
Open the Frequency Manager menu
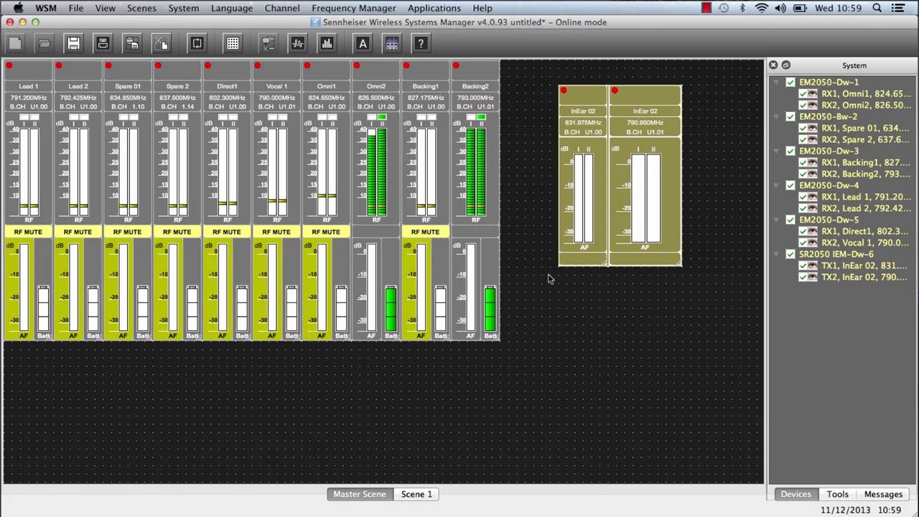(354, 8)
